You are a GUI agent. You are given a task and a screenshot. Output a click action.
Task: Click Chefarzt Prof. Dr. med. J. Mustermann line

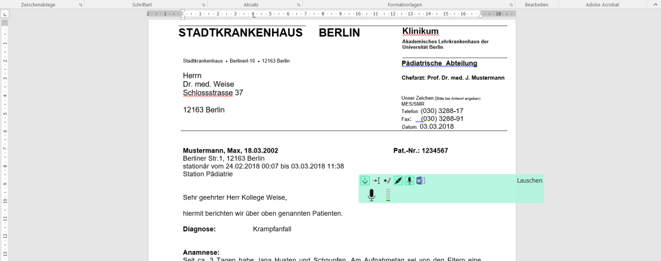pos(453,78)
